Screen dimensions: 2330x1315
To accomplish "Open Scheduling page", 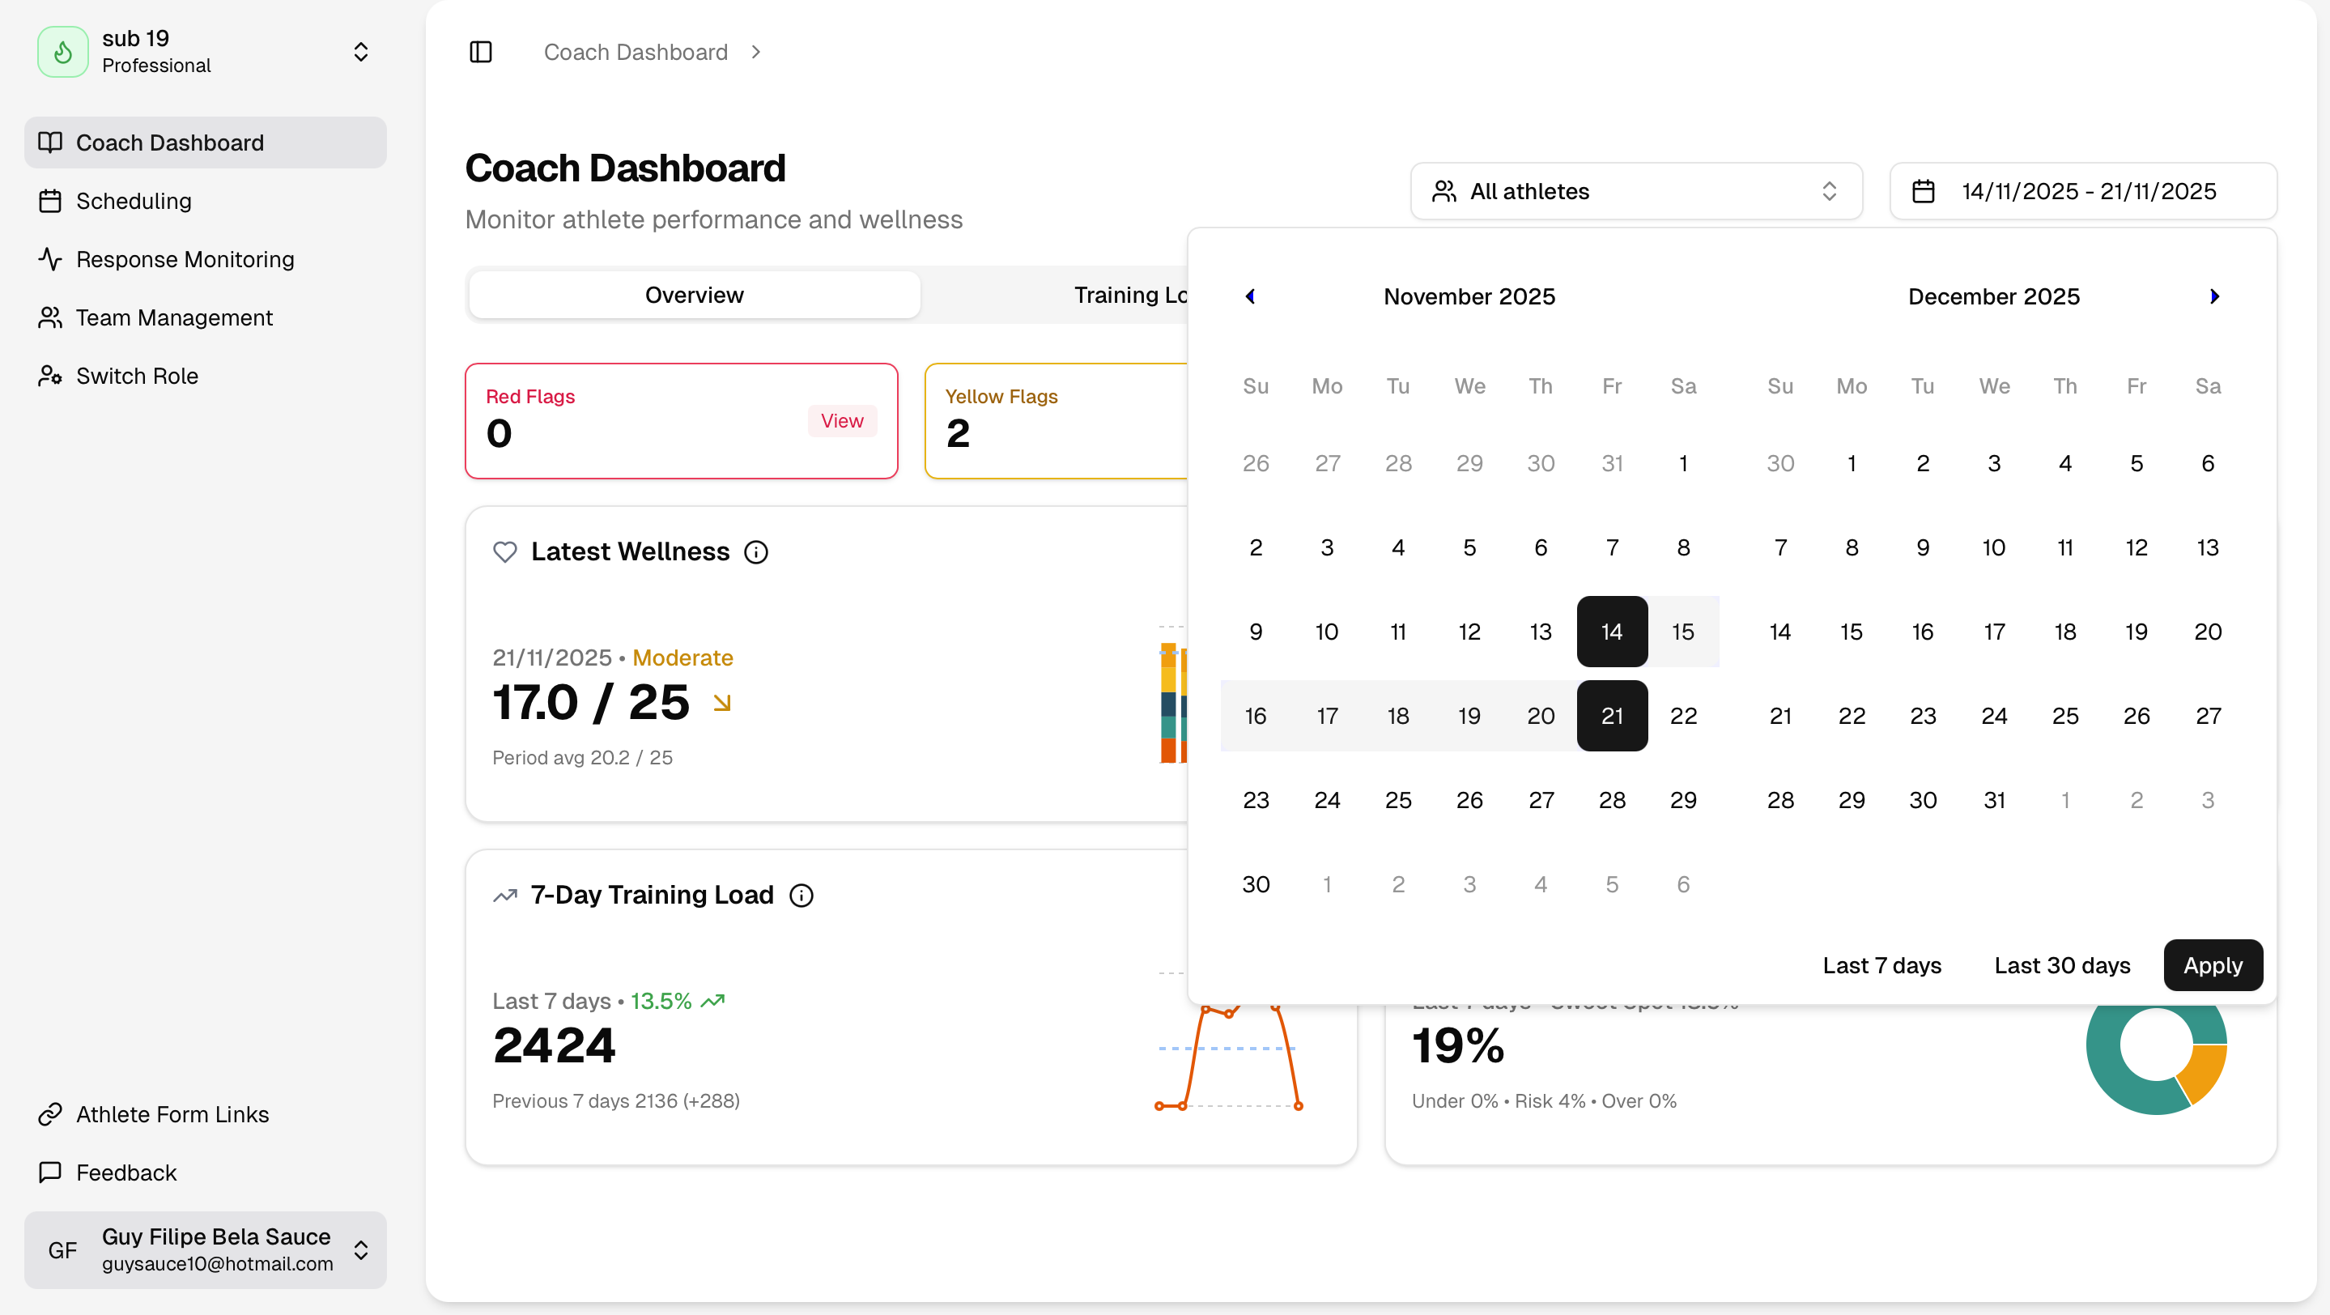I will (x=133, y=201).
